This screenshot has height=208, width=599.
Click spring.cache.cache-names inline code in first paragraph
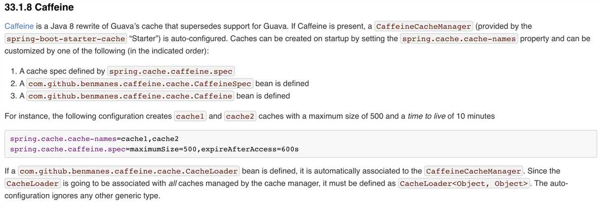[x=459, y=39]
